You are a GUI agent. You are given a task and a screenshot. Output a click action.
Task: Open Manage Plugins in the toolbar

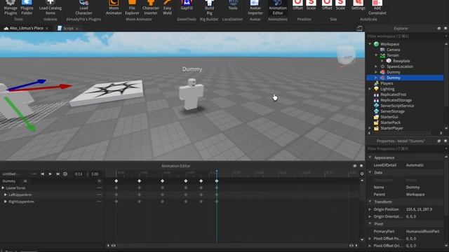[x=11, y=8]
